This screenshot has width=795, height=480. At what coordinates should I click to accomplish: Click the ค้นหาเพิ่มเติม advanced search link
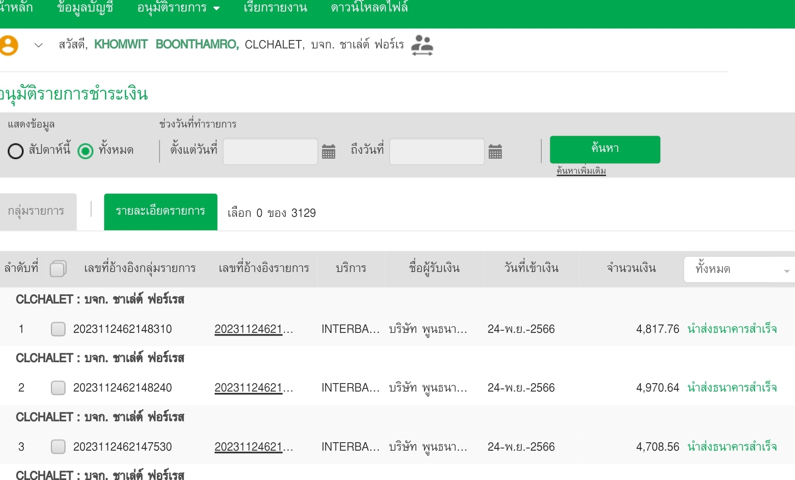pyautogui.click(x=581, y=171)
